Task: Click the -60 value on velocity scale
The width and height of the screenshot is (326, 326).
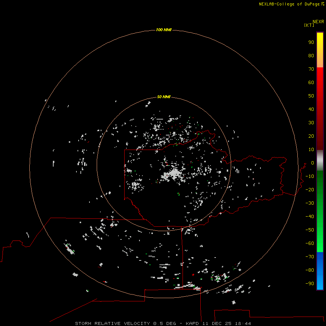Action: pyautogui.click(x=310, y=243)
